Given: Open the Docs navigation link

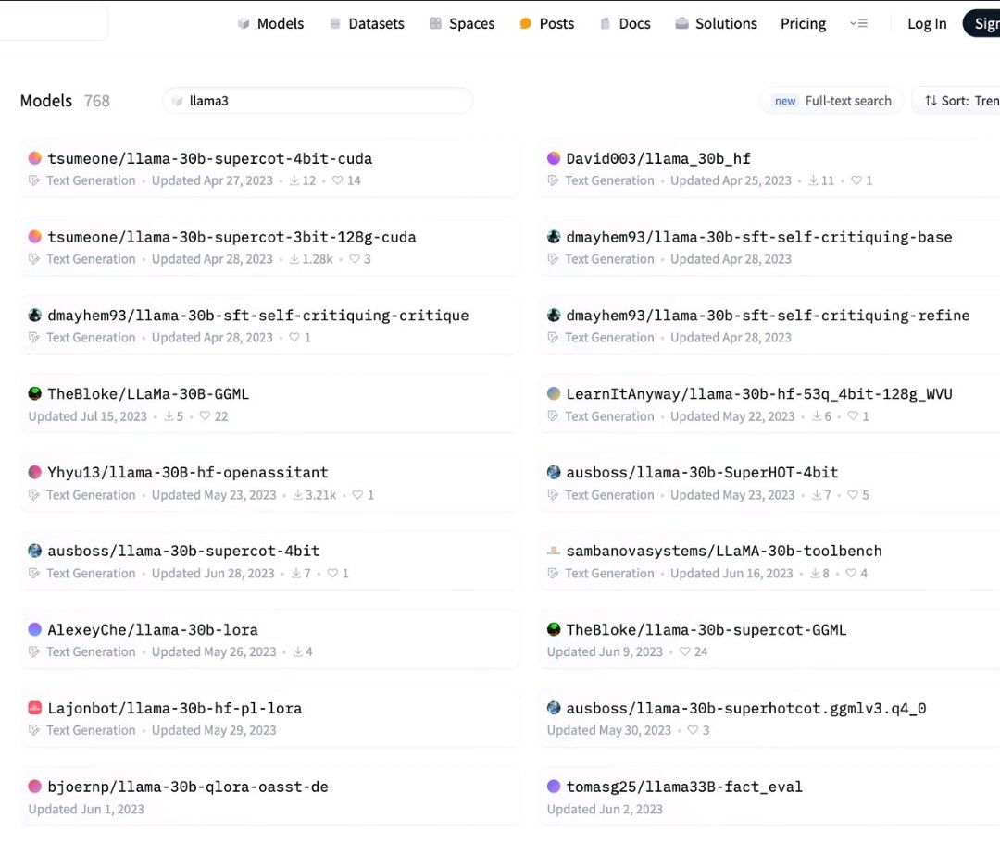Looking at the screenshot, I should 625,23.
